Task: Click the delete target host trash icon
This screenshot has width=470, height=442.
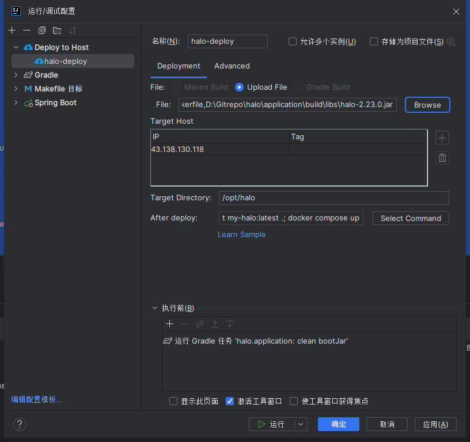Action: click(442, 158)
